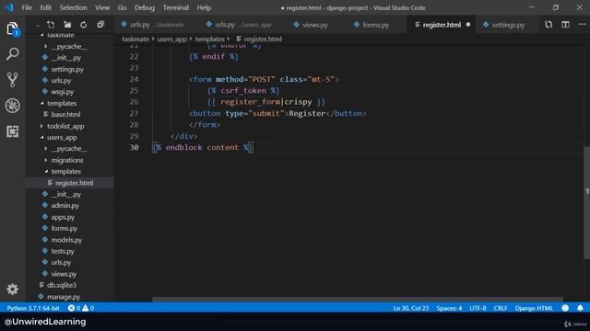
Task: Select Python 3.7.1 64-bit interpreter
Action: 33,308
